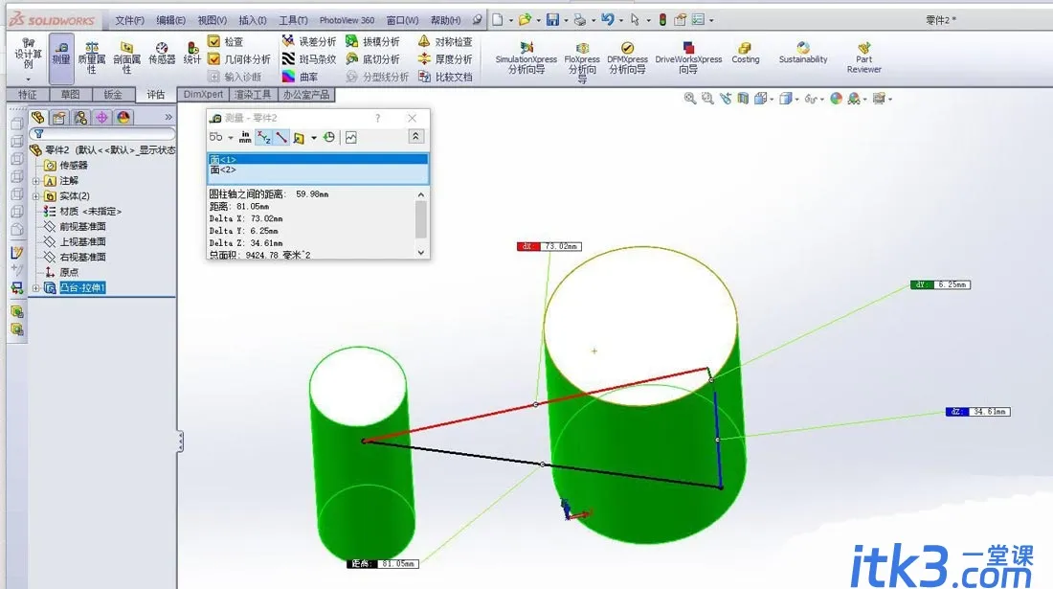Expand feature manager tabs with double chevron
This screenshot has width=1053, height=589.
tap(168, 117)
